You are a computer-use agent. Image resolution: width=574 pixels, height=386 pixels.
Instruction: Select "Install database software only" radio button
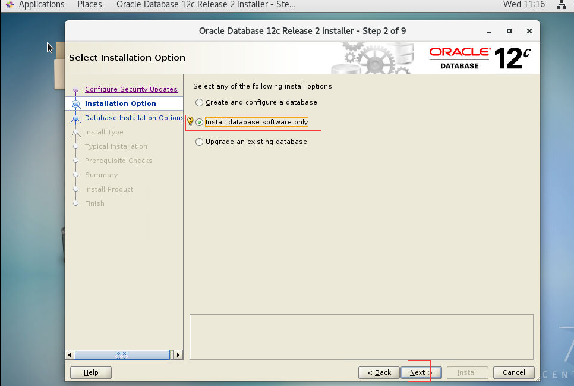pos(199,122)
